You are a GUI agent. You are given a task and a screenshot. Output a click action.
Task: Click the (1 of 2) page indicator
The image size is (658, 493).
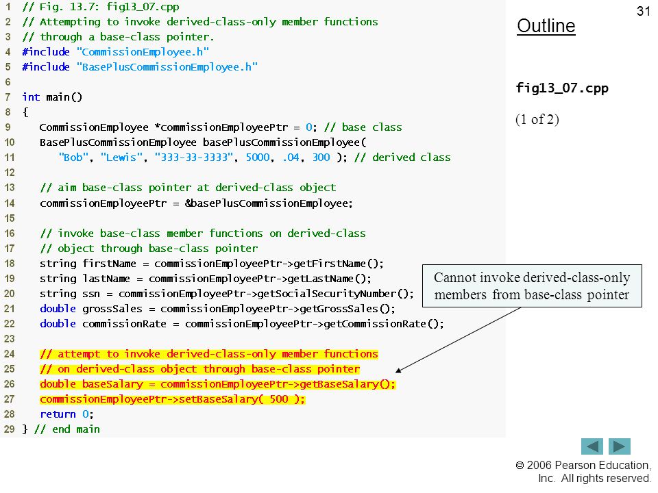click(537, 119)
